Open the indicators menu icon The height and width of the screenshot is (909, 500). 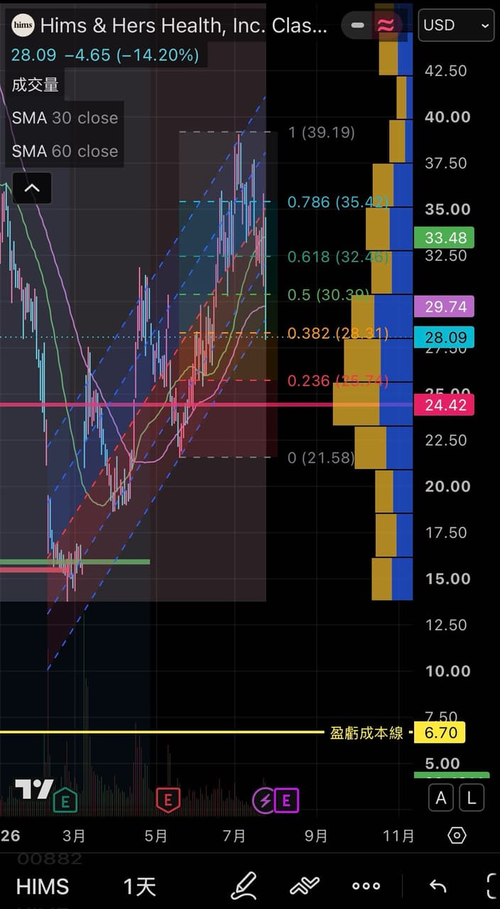click(x=305, y=886)
